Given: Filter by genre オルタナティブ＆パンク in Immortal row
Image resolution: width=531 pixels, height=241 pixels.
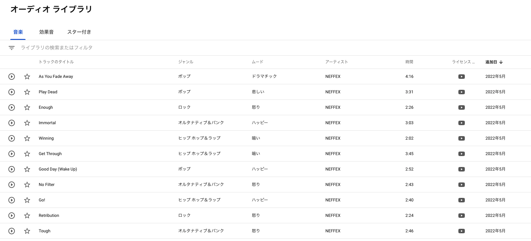Looking at the screenshot, I should (x=201, y=123).
